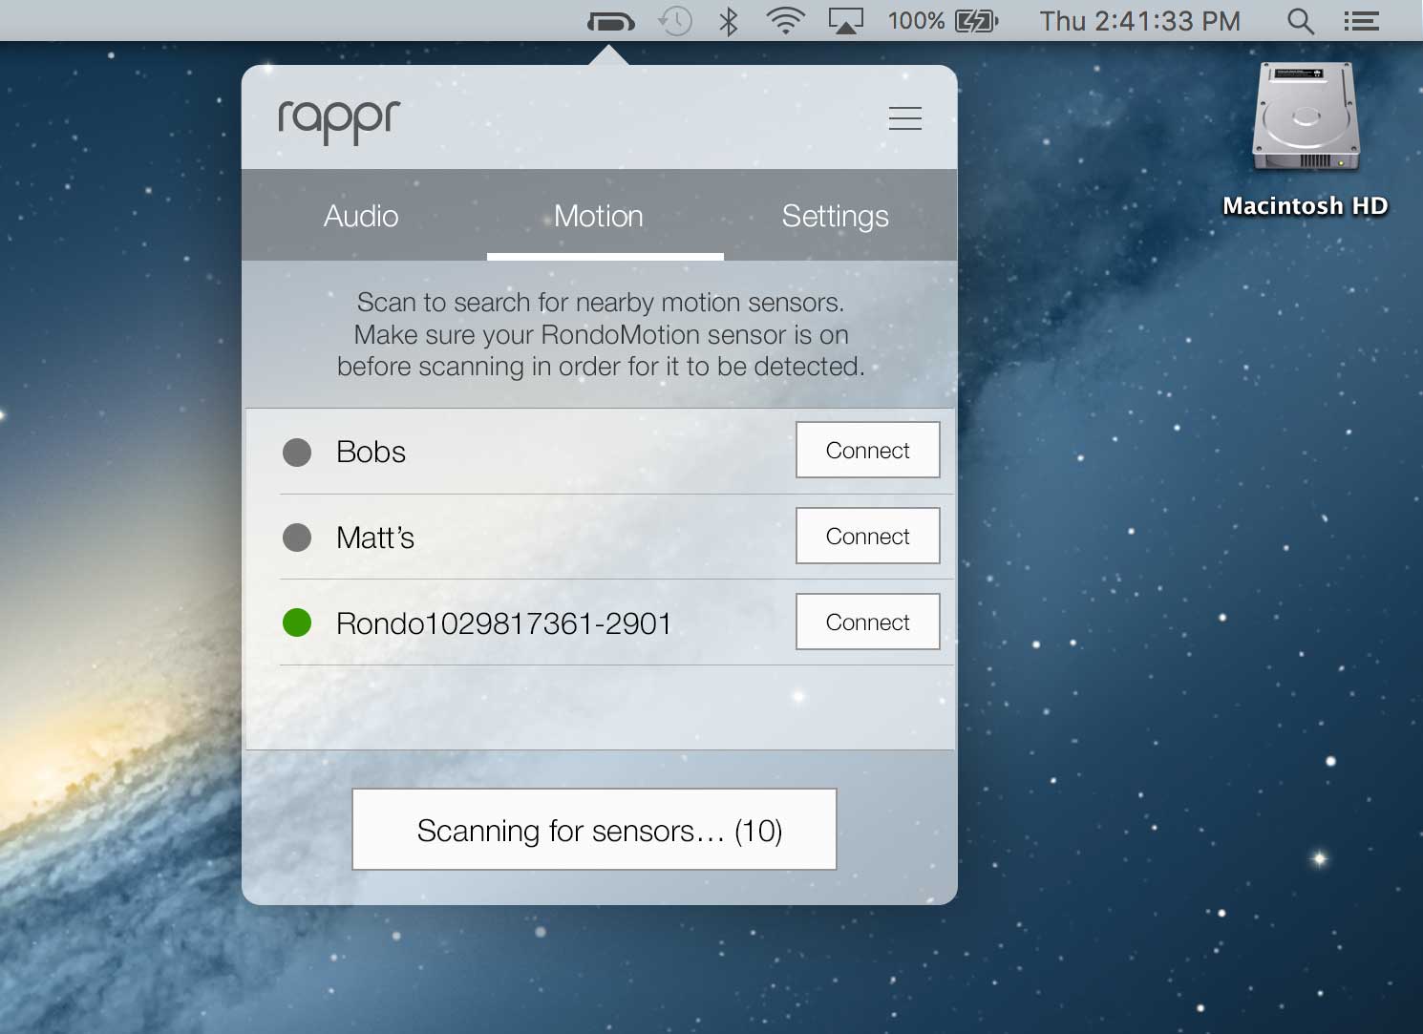Screen dimensions: 1423x1034
Task: Connect to the Bobs sensor
Action: coord(867,451)
